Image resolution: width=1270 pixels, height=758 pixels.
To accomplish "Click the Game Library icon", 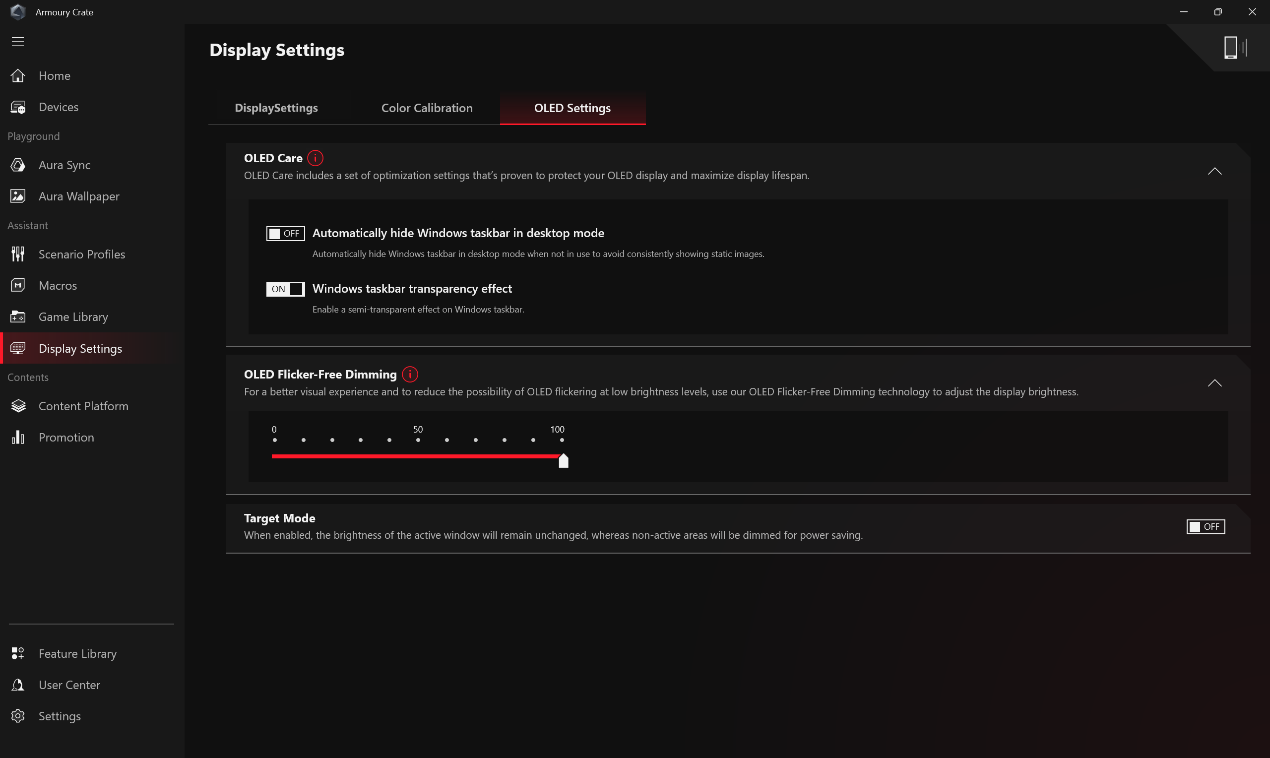I will click(18, 316).
